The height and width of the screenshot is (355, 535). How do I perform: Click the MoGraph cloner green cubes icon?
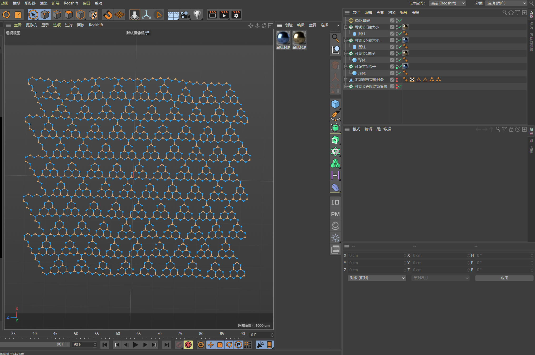pos(335,164)
